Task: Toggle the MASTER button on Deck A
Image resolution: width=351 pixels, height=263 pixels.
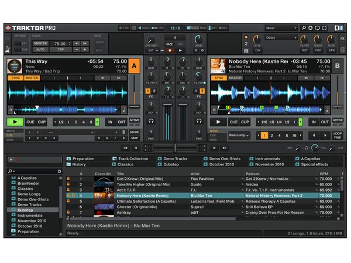Action: pyautogui.click(x=31, y=78)
